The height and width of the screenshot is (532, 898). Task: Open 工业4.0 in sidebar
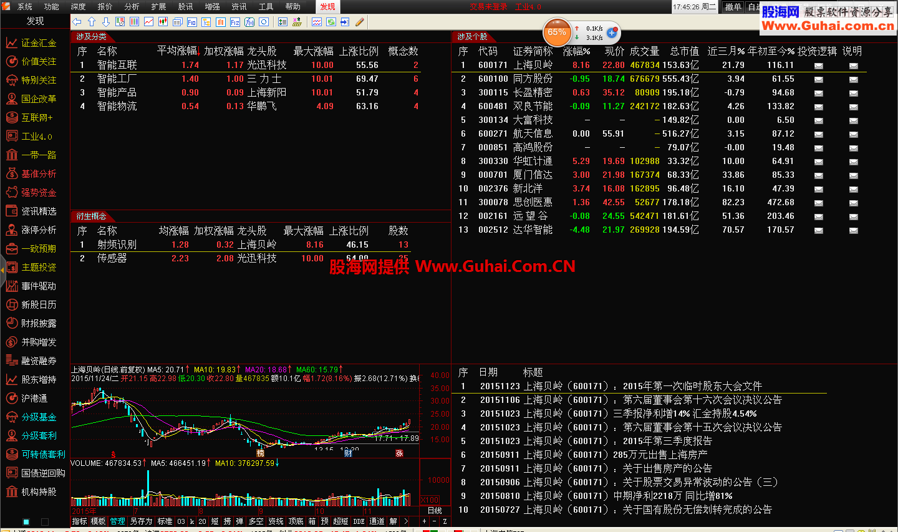pos(37,137)
